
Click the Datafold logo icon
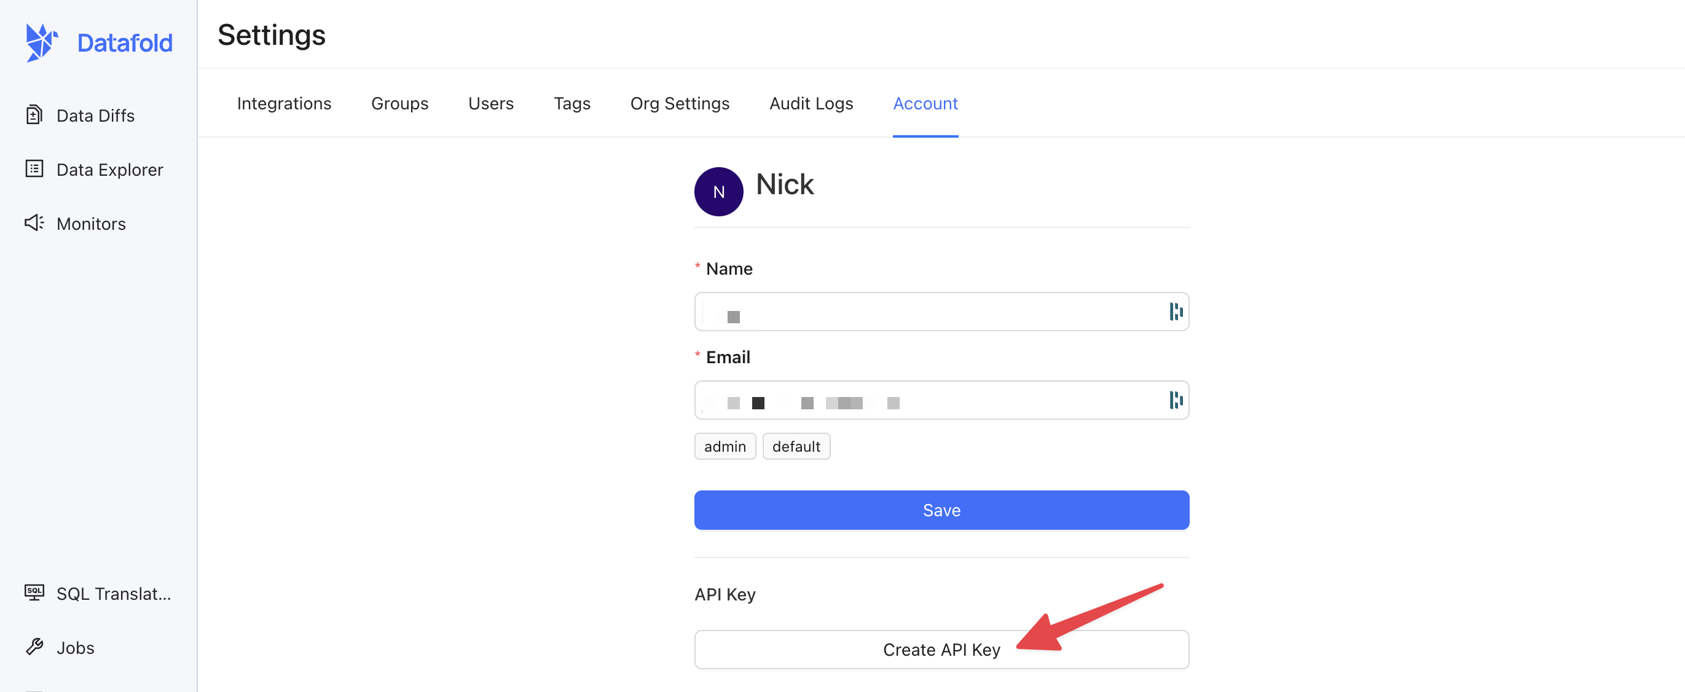(x=42, y=42)
